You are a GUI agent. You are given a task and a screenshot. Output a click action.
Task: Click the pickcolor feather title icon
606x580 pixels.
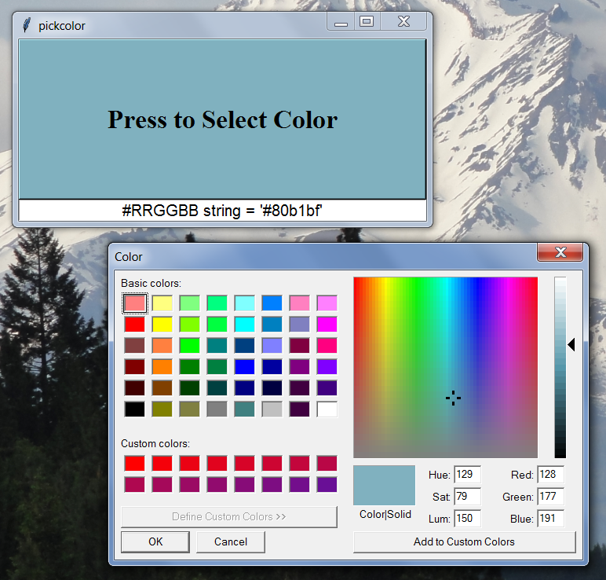pos(27,25)
